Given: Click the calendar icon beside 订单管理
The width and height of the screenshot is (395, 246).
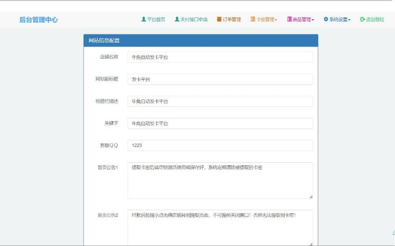Looking at the screenshot, I should pyautogui.click(x=219, y=19).
